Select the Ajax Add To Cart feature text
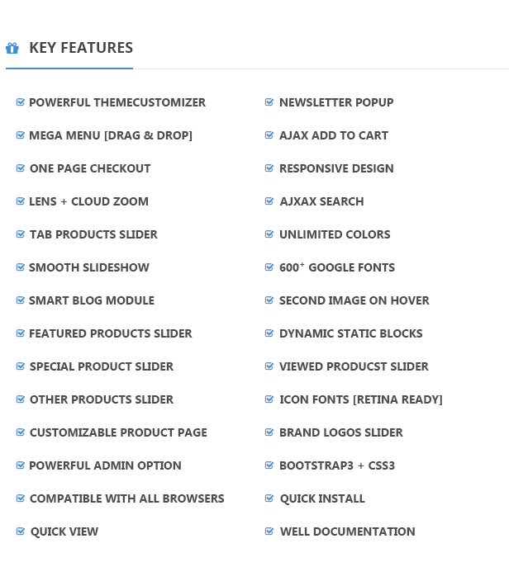509x581 pixels. point(334,135)
